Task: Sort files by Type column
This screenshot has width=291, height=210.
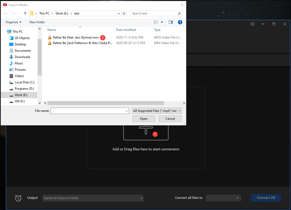Action: tap(157, 30)
